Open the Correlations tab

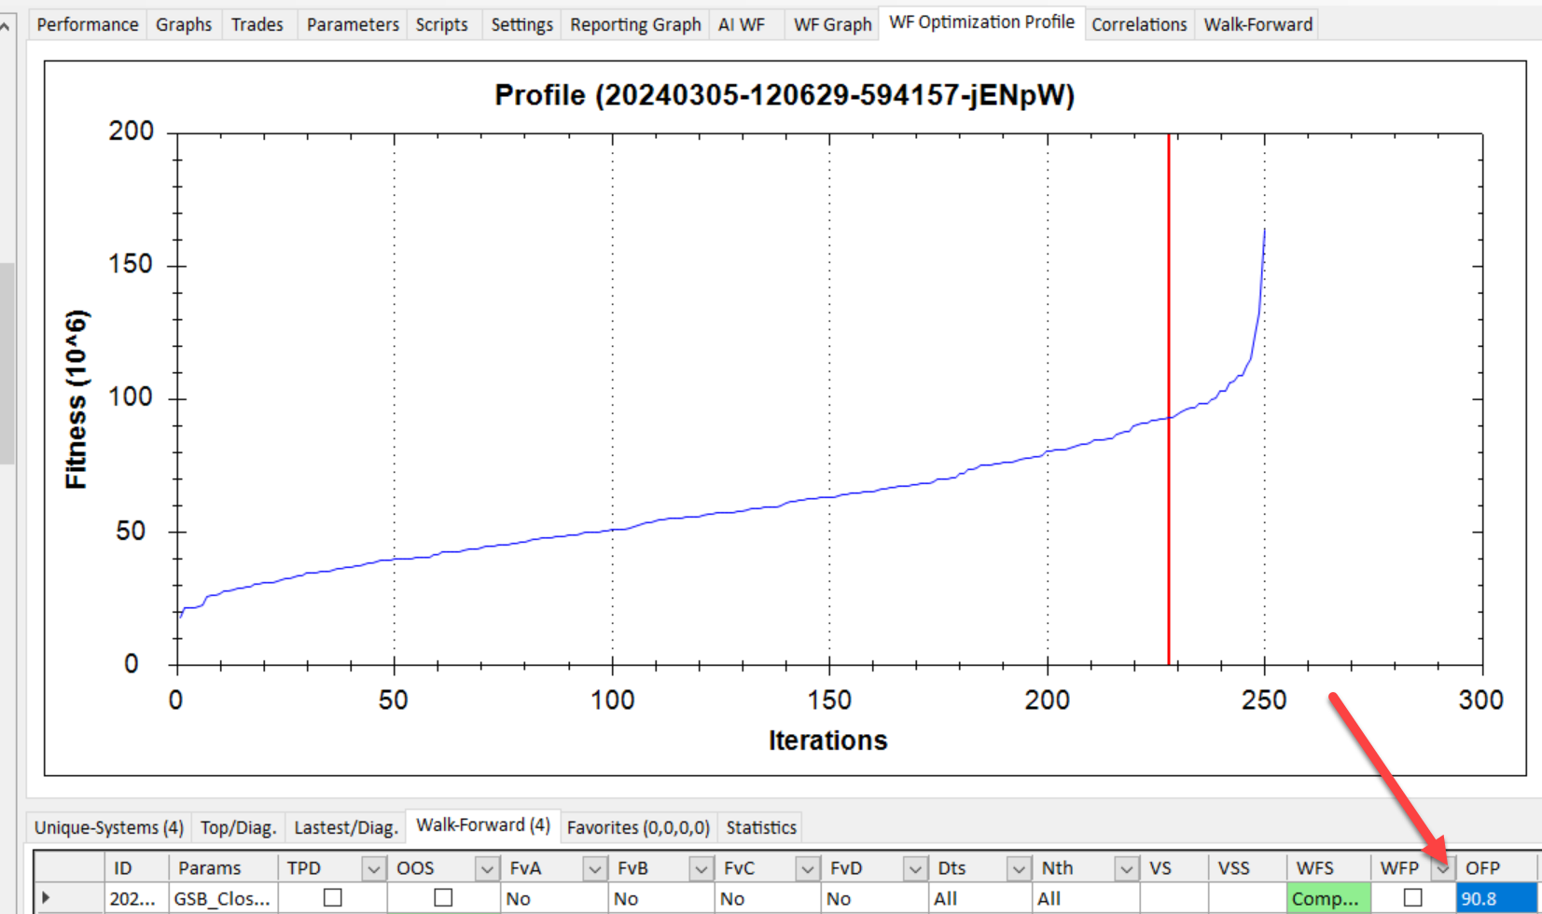(1138, 24)
